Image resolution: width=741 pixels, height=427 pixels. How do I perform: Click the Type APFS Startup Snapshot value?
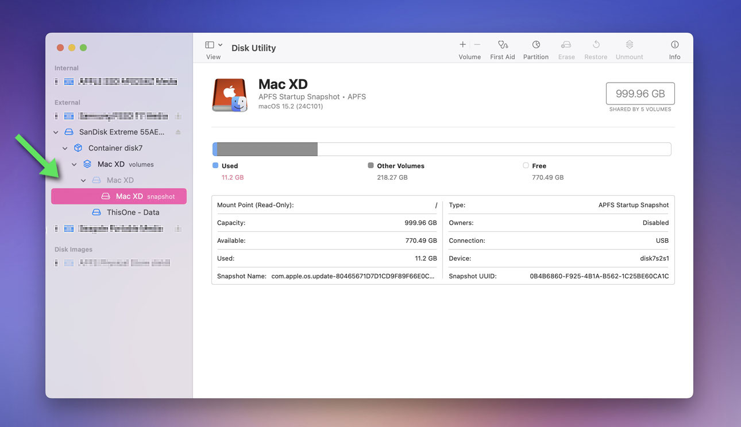(x=634, y=205)
